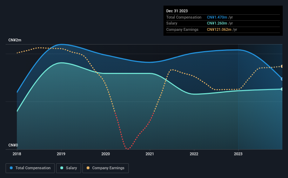The width and height of the screenshot is (288, 178).
Task: Toggle the Total Compensation legend button
Action: click(x=30, y=168)
